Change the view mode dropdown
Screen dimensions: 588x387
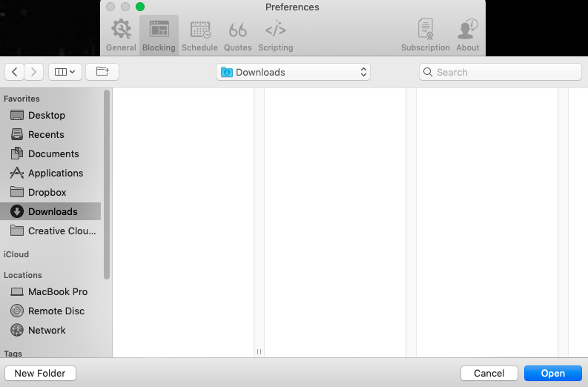(65, 72)
